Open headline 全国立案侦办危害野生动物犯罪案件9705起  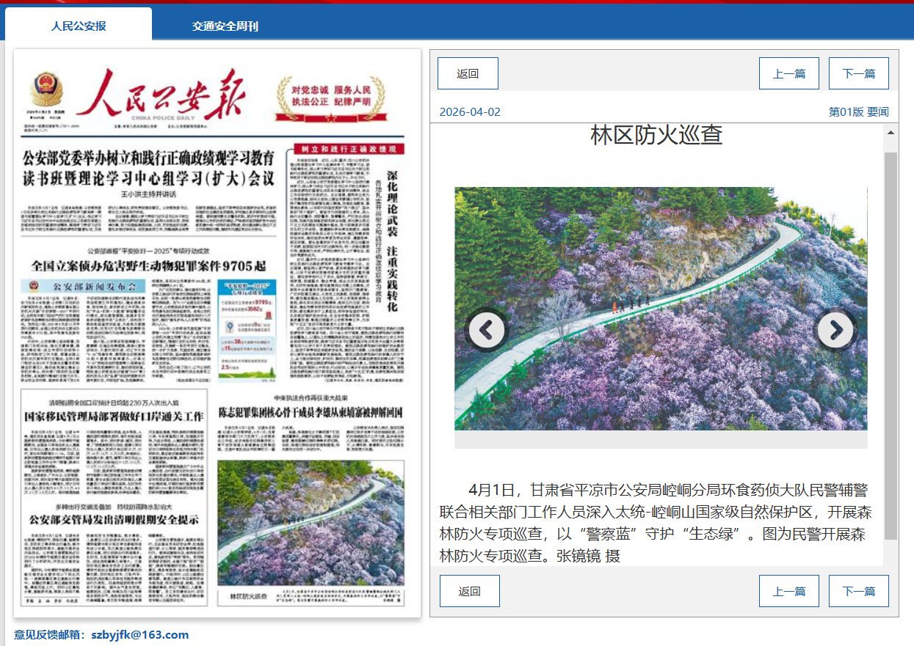pyautogui.click(x=149, y=265)
